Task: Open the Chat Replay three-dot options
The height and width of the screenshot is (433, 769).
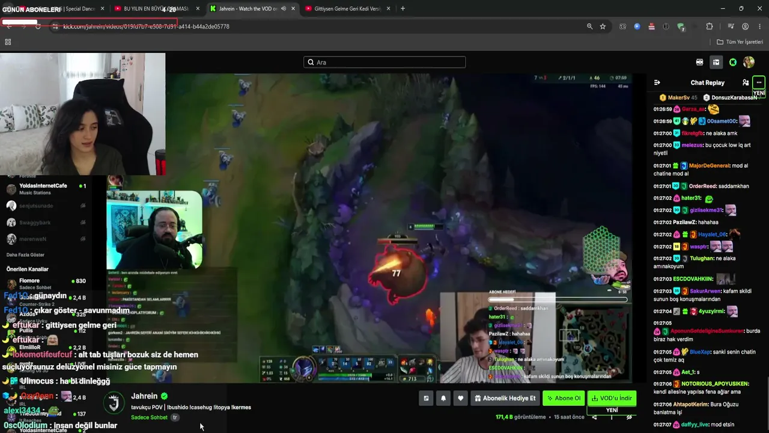Action: pyautogui.click(x=759, y=82)
